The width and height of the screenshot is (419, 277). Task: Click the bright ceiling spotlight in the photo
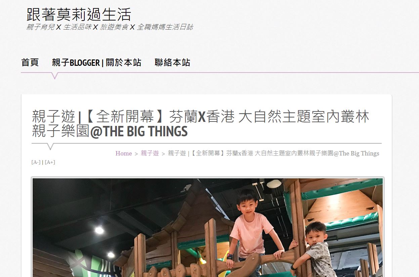pos(99,230)
